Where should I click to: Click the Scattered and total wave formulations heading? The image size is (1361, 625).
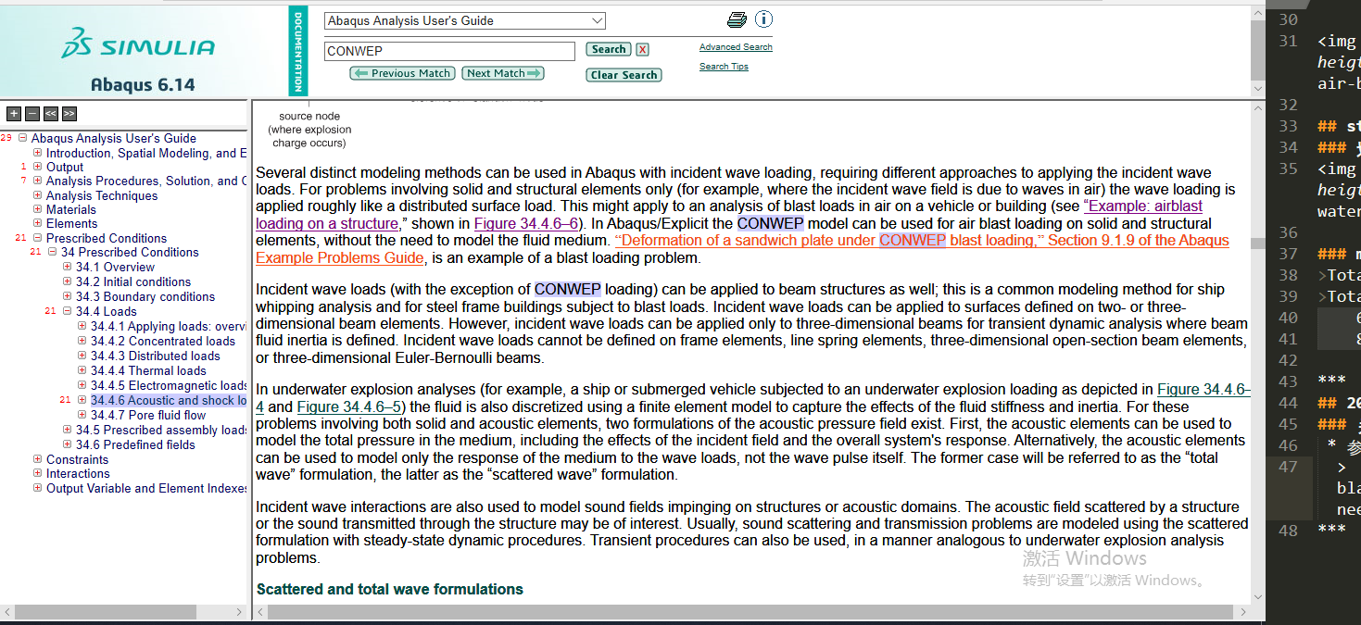[x=390, y=589]
